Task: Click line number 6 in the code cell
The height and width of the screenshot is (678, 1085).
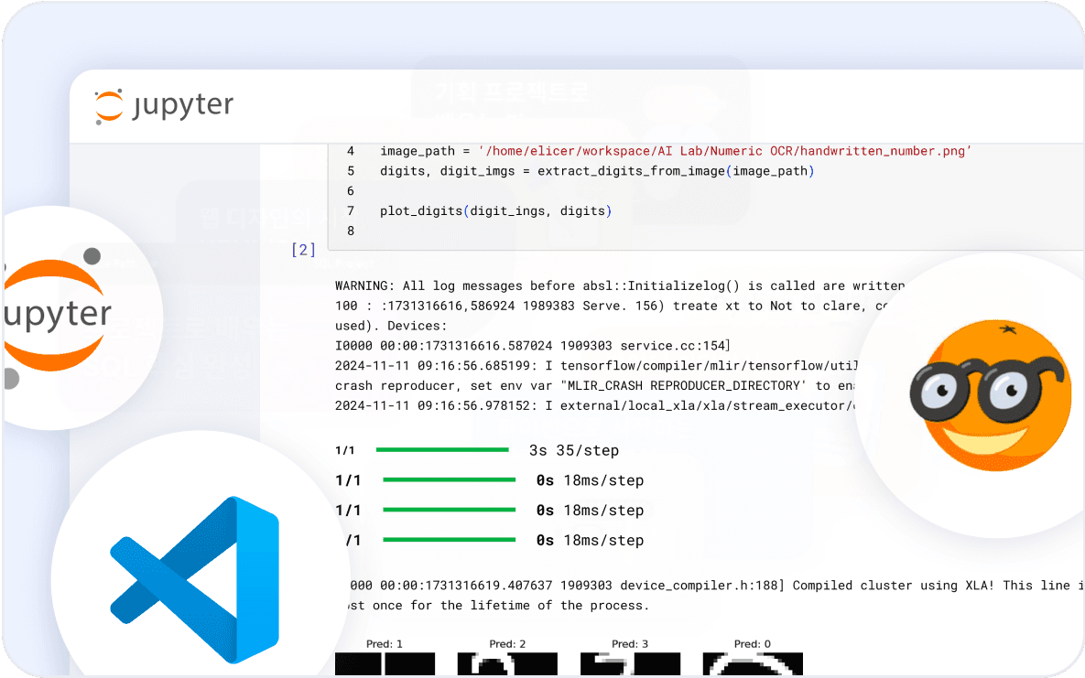Action: coord(350,191)
